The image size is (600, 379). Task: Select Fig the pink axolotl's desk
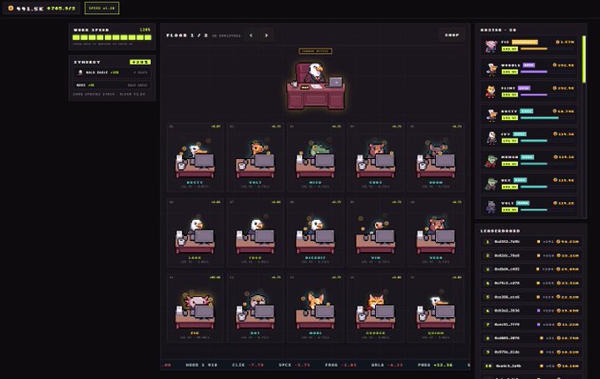click(195, 307)
